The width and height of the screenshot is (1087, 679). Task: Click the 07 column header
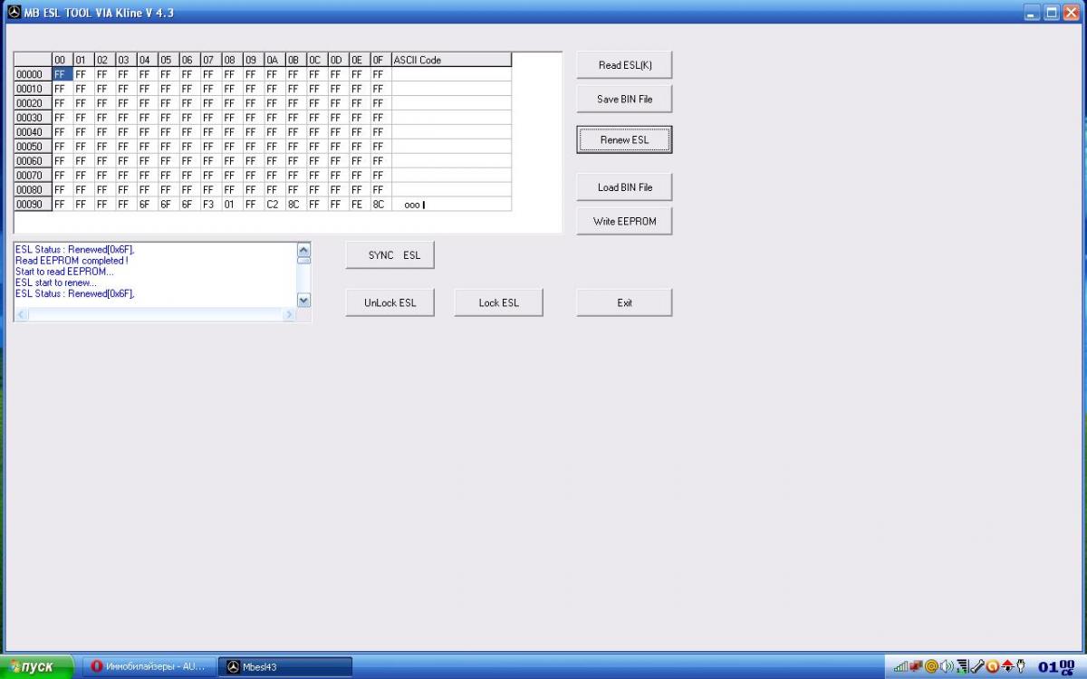(210, 60)
